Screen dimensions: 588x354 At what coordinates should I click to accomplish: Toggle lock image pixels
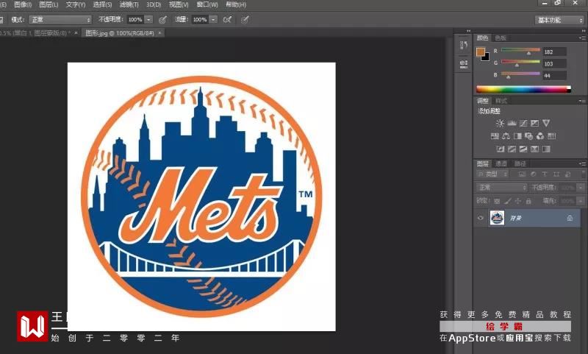coord(507,201)
